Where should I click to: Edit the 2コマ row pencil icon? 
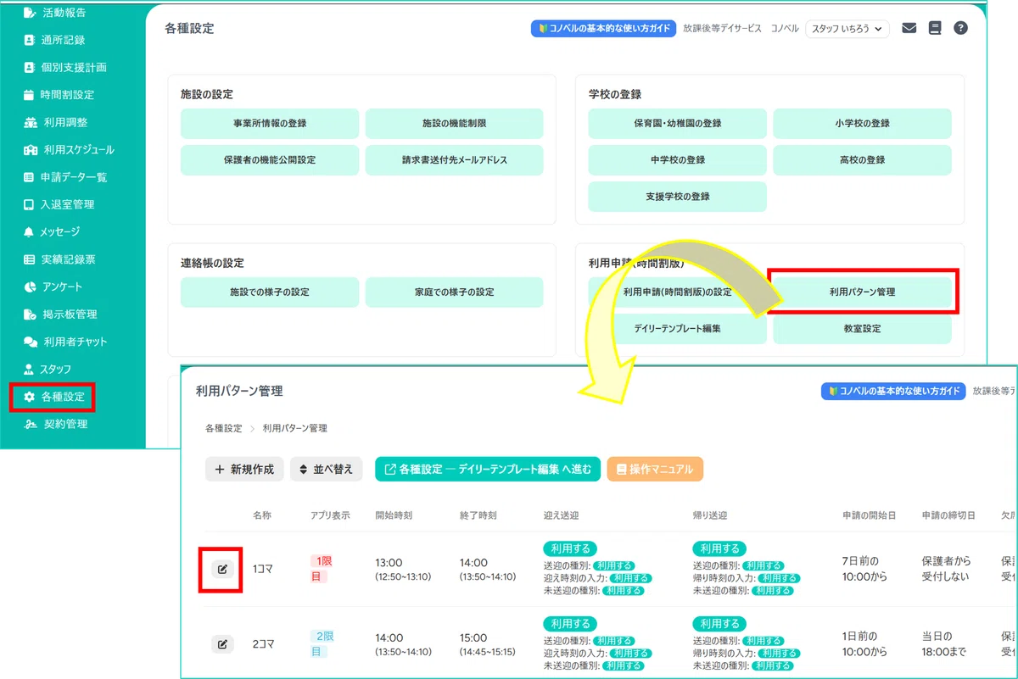coord(222,644)
